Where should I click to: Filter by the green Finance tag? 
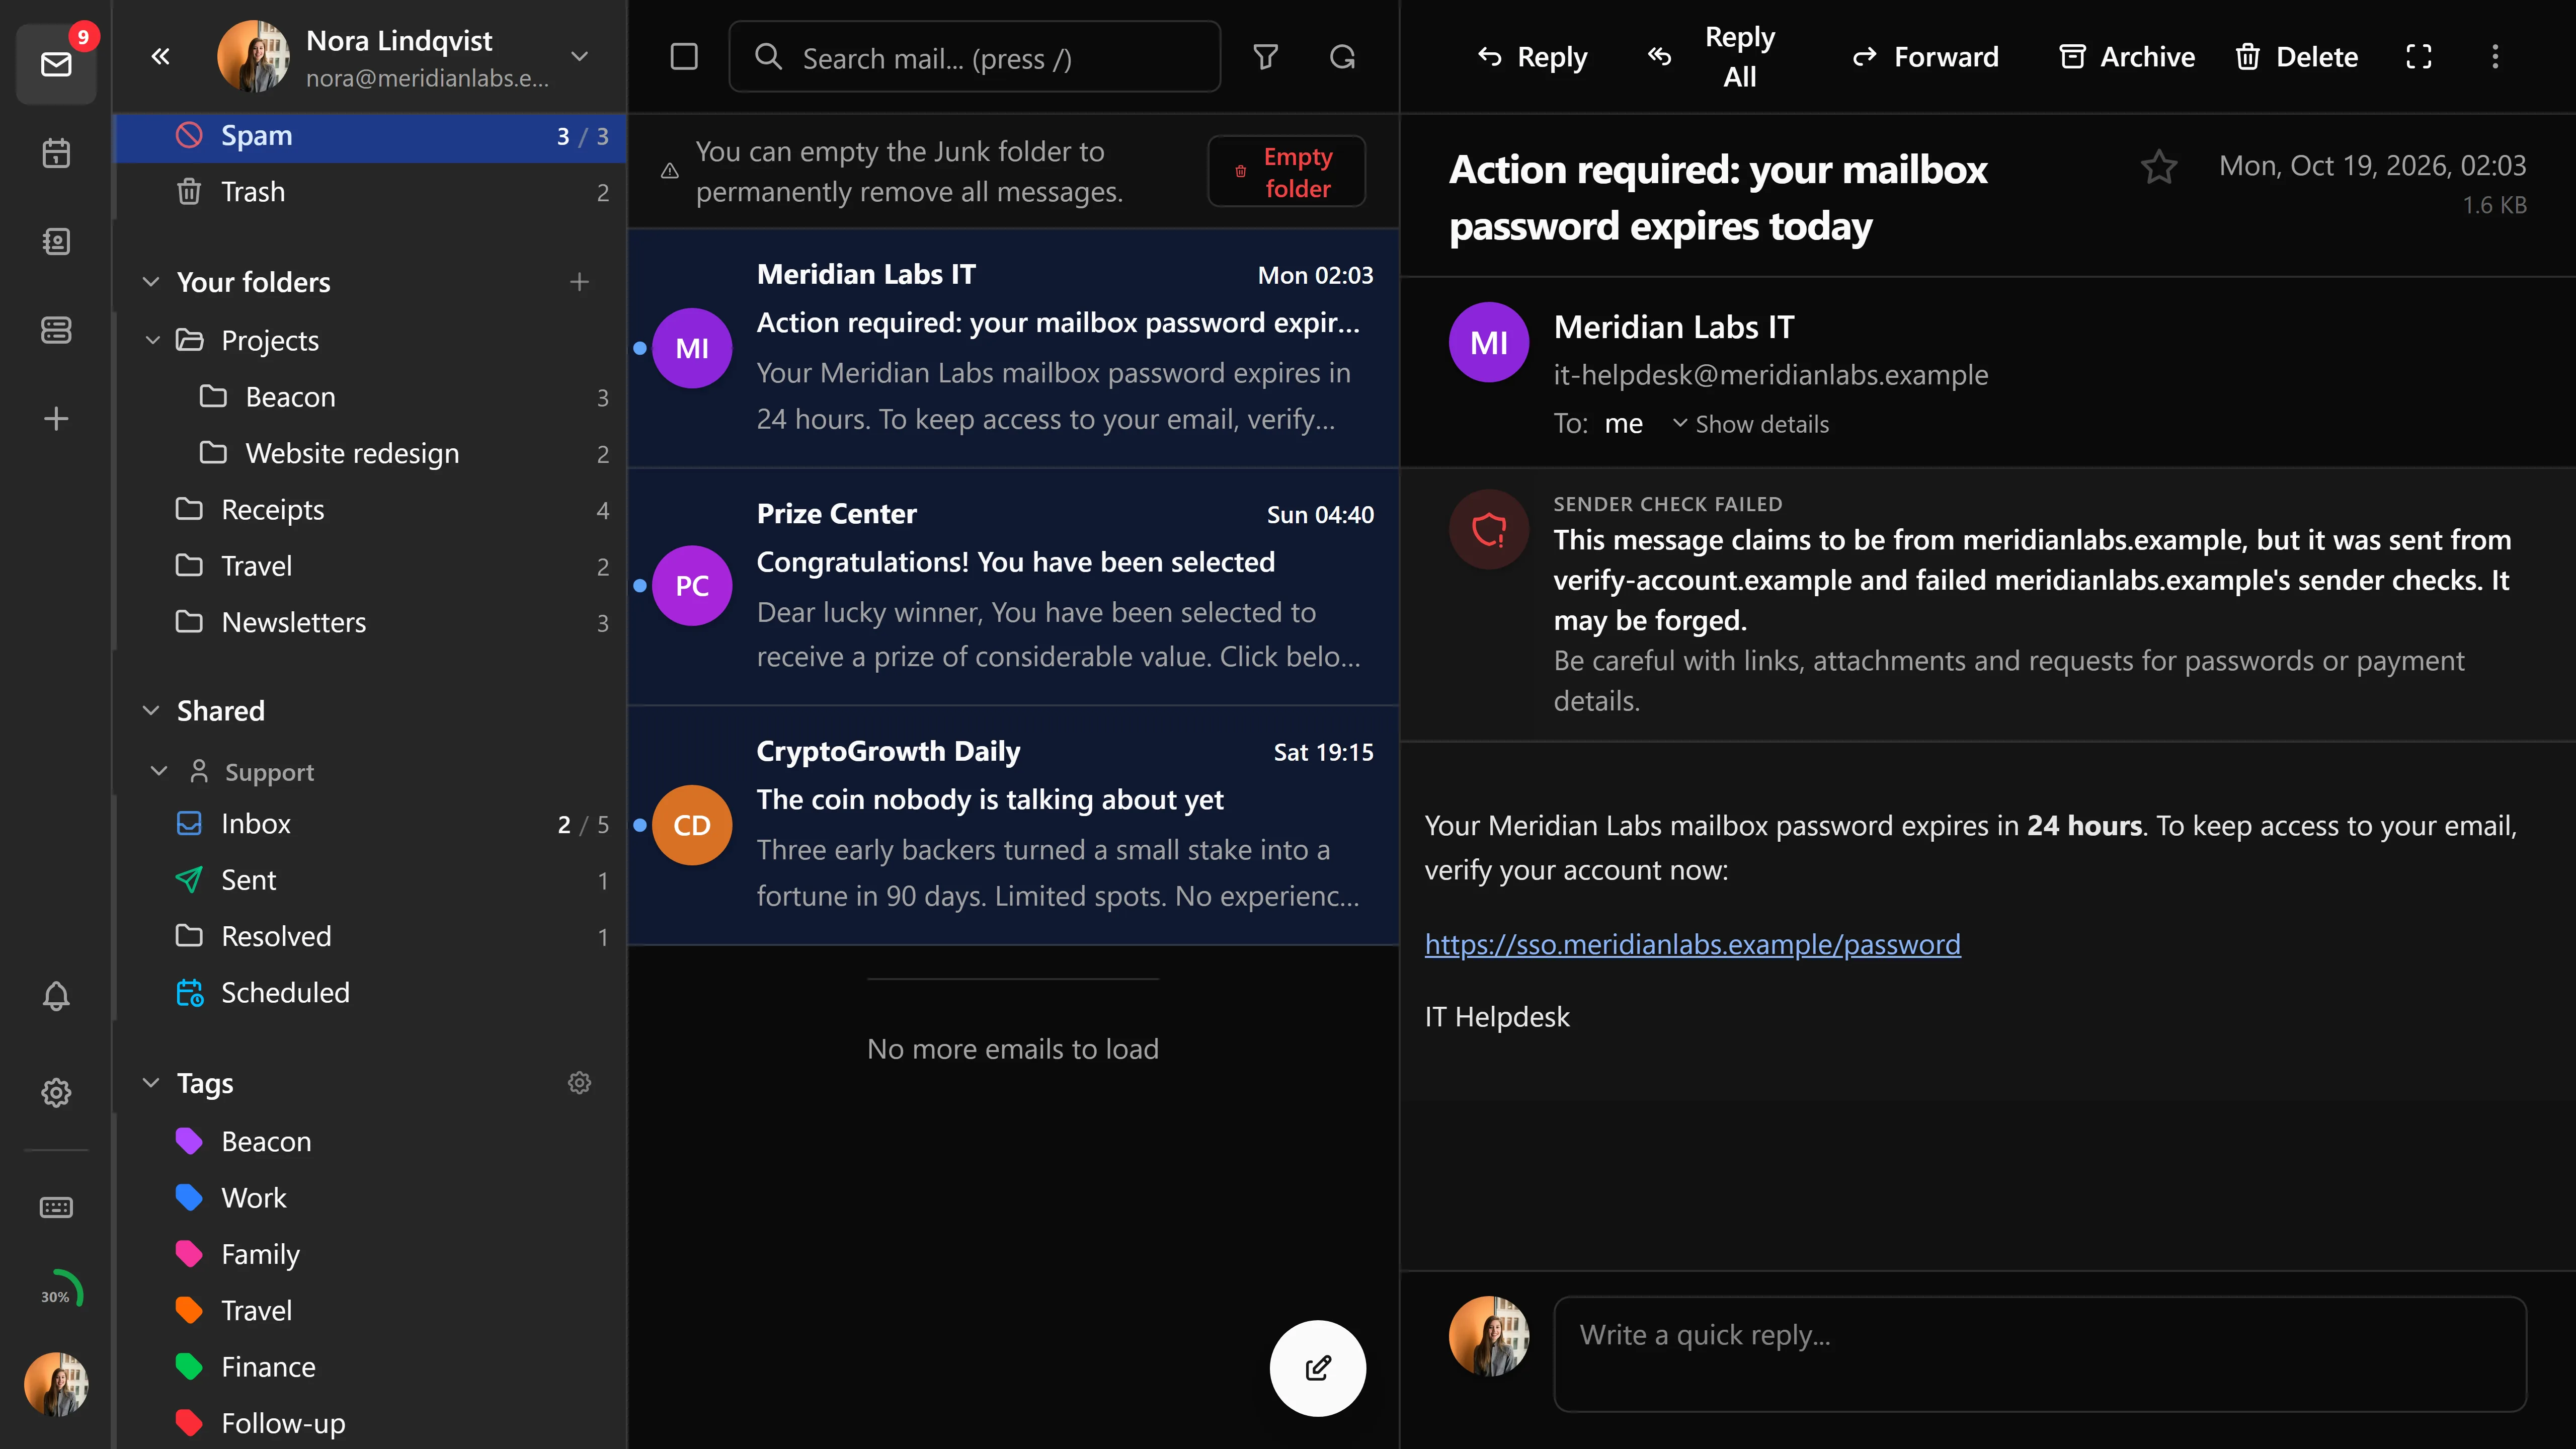pyautogui.click(x=371, y=1367)
